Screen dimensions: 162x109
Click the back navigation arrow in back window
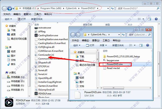(4, 9)
